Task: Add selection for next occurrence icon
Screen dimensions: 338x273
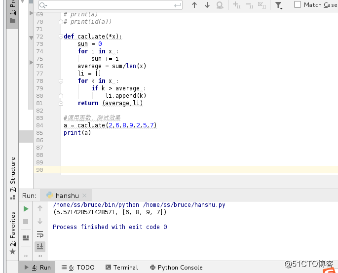Action: pos(237,5)
